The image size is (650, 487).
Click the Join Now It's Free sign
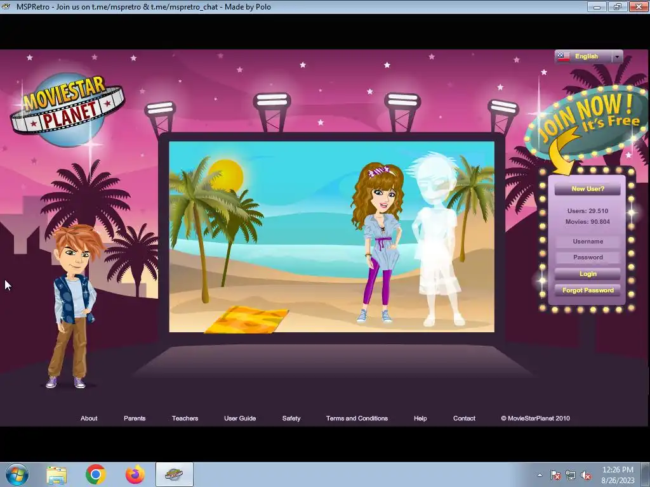586,122
